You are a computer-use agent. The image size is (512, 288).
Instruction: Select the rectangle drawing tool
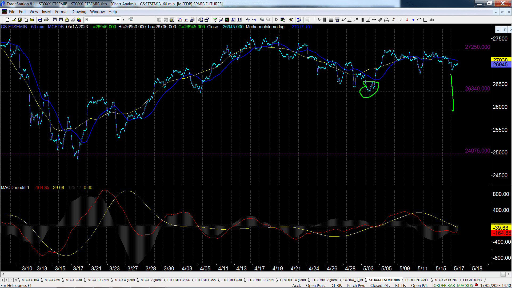[x=425, y=19]
